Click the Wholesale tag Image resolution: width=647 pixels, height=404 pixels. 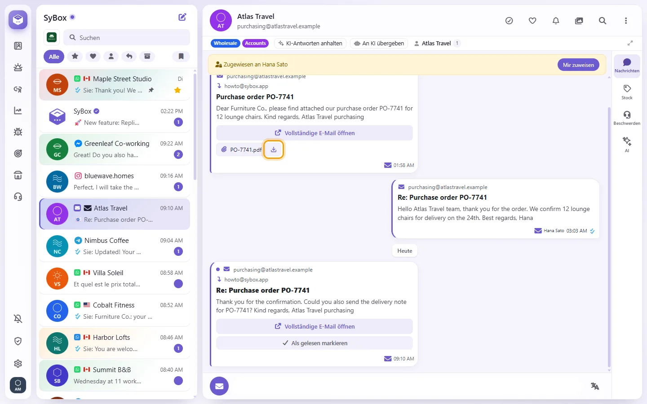(225, 44)
